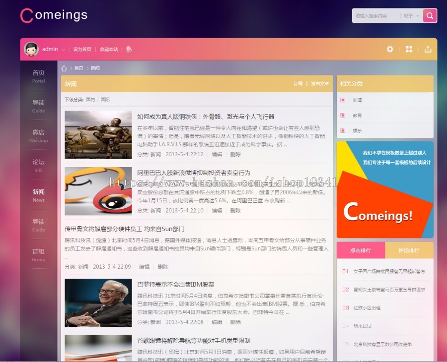The height and width of the screenshot is (362, 447).
Task: Click the 发布文章 link
Action: point(320,84)
